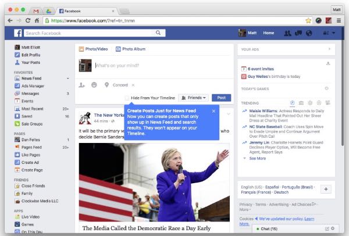Open Live Video app in the sidebar
Viewport: 349px width, 236px height.
click(x=27, y=217)
